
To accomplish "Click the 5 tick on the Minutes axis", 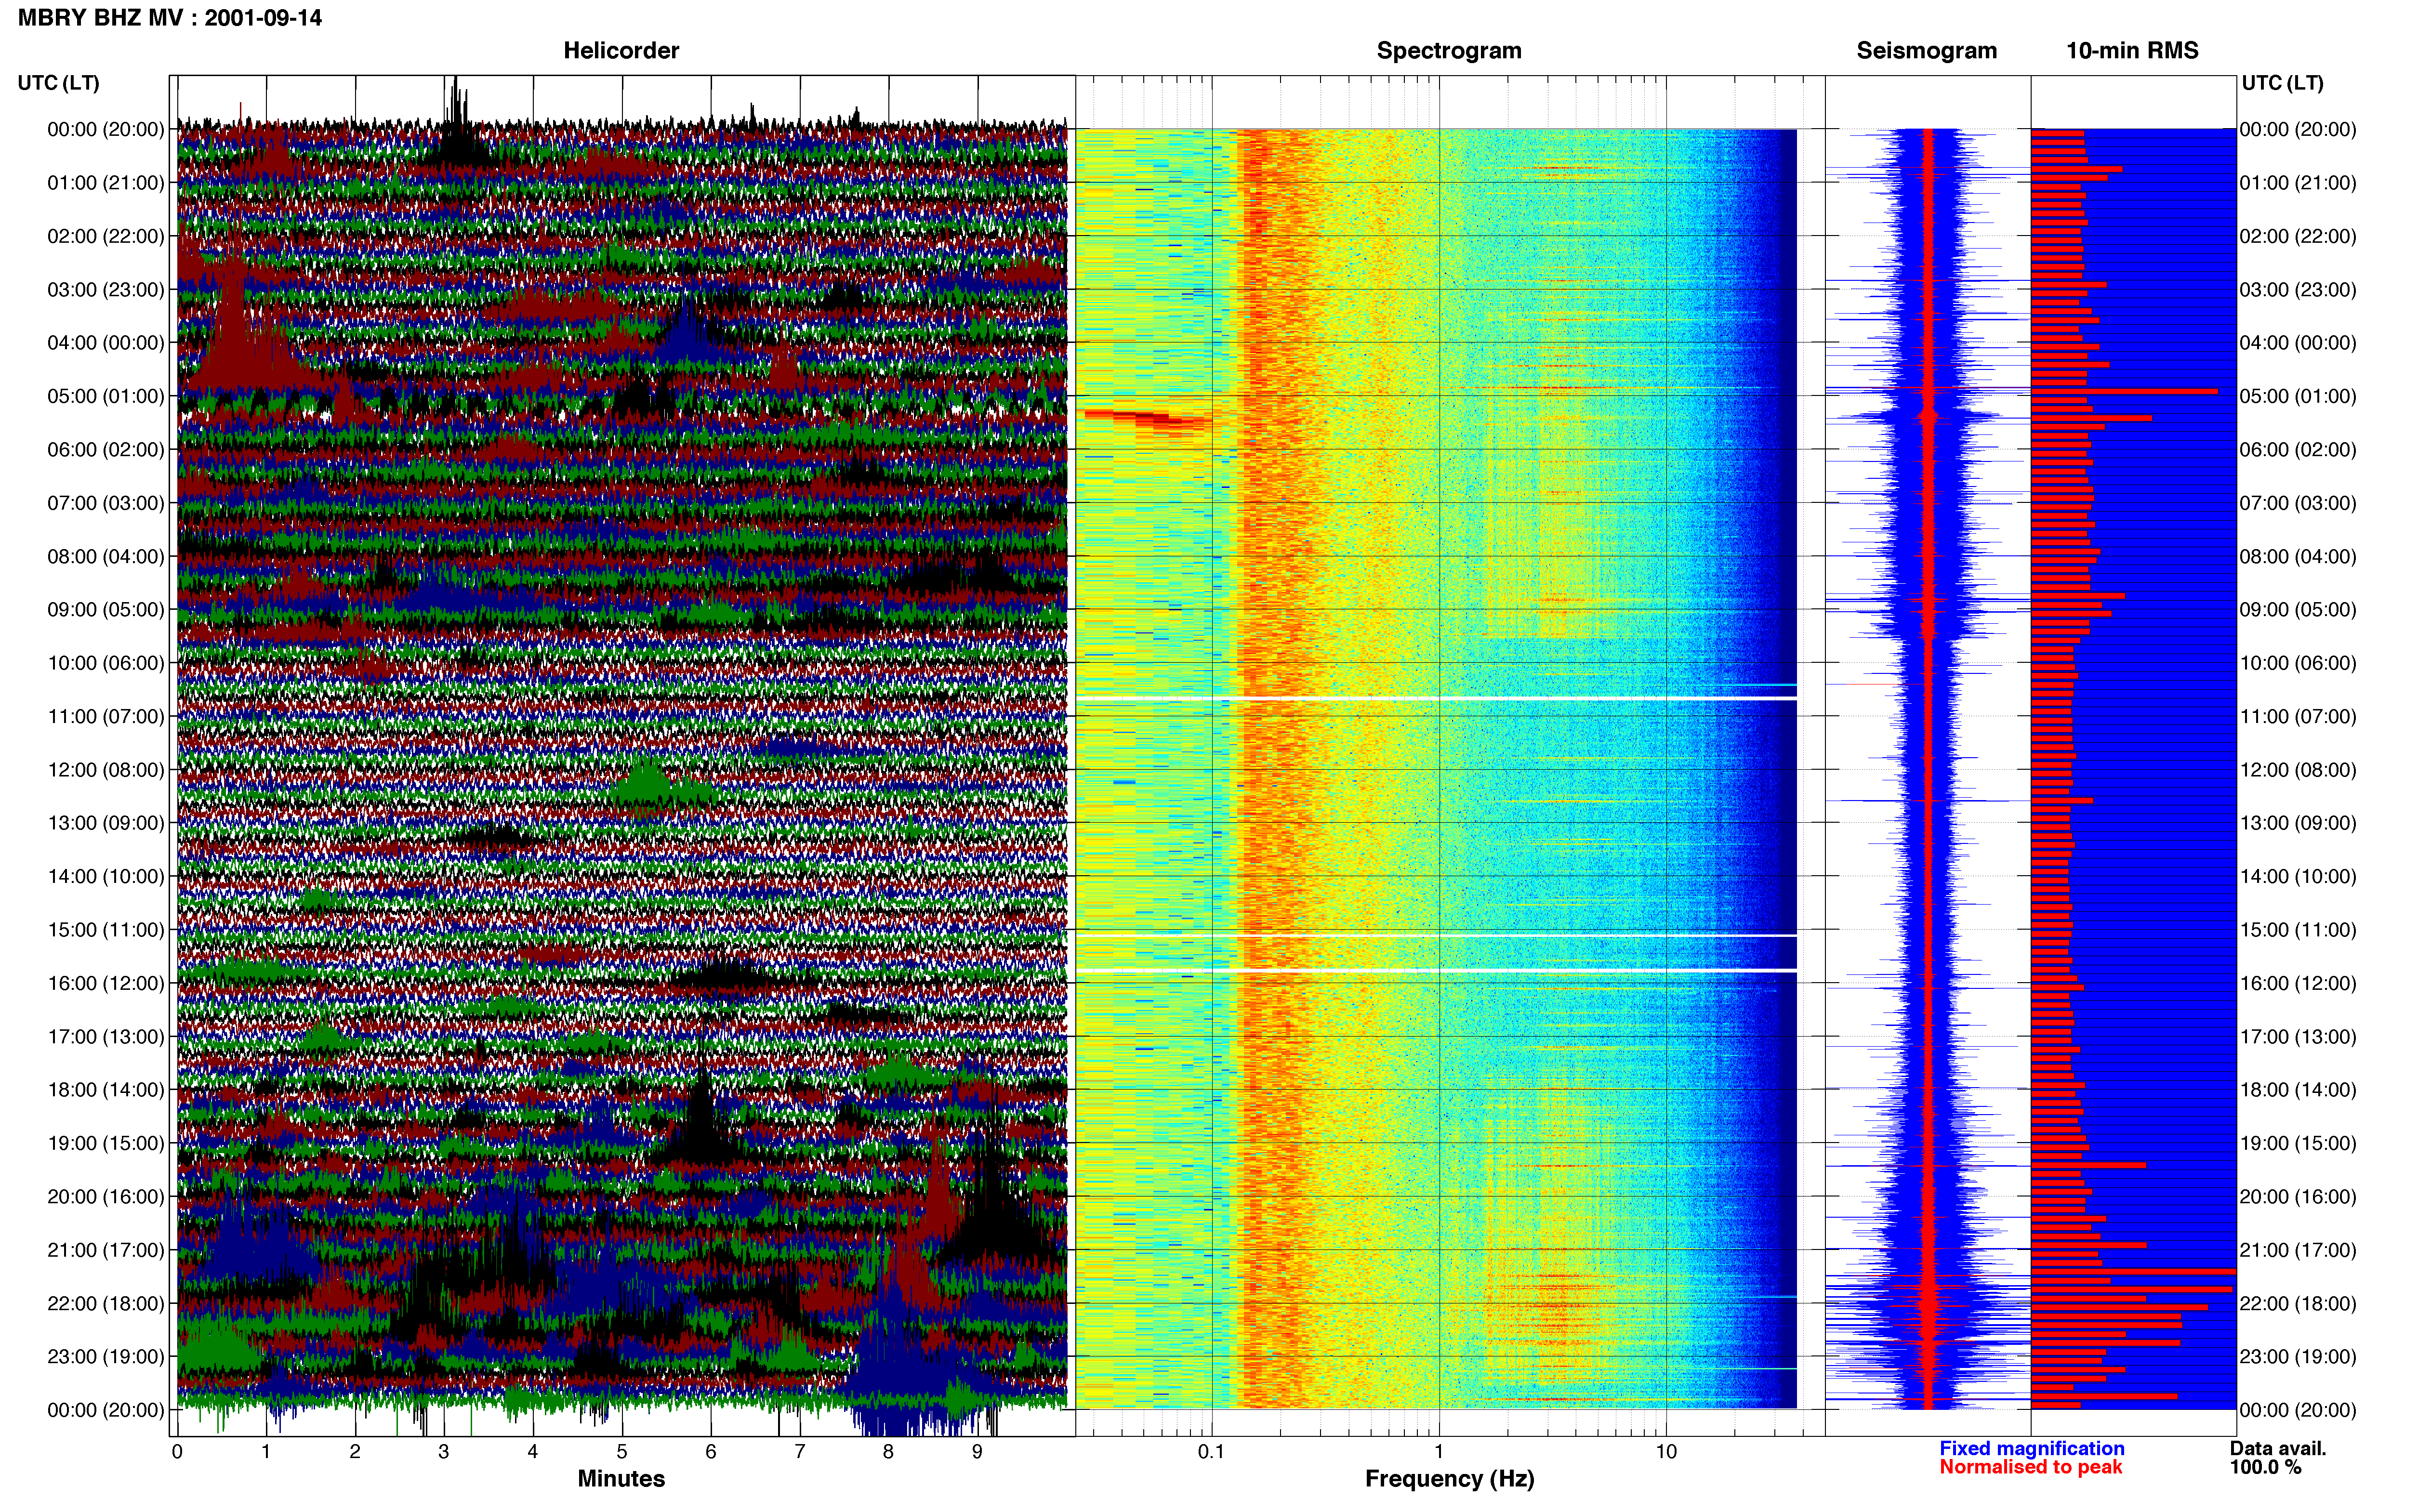I will 622,1452.
